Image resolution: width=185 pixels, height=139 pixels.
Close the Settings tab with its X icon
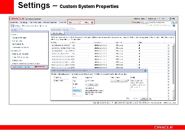pos(92,22)
